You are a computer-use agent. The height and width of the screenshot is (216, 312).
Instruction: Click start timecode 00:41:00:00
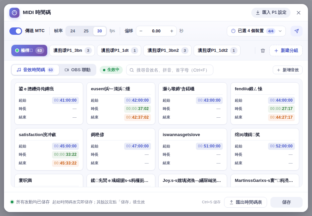point(65,100)
